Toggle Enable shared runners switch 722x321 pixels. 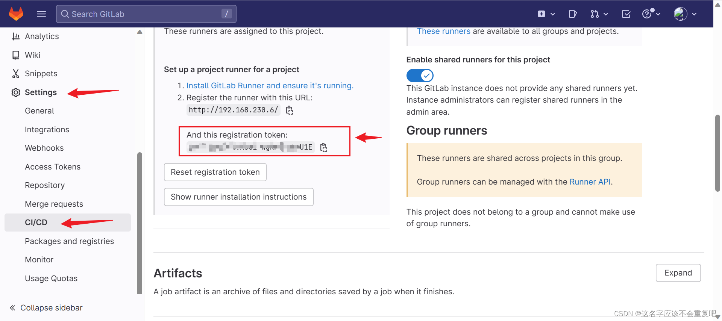click(420, 76)
